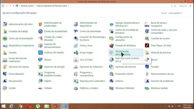Open the Windows Start button
The image size is (194, 109).
click(3, 106)
